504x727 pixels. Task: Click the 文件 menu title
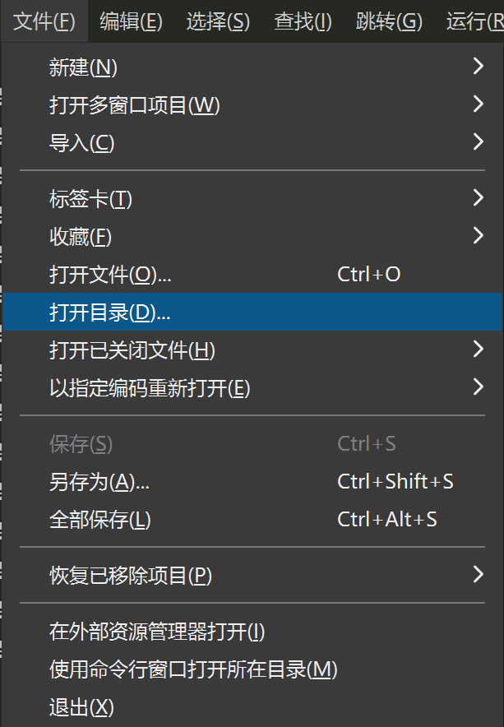pos(43,21)
